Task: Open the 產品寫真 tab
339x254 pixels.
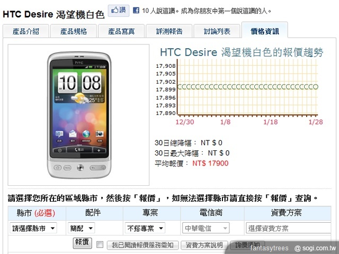Action: [x=121, y=31]
